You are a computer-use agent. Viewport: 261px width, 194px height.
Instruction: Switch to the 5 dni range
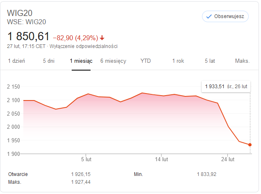[x=48, y=61]
